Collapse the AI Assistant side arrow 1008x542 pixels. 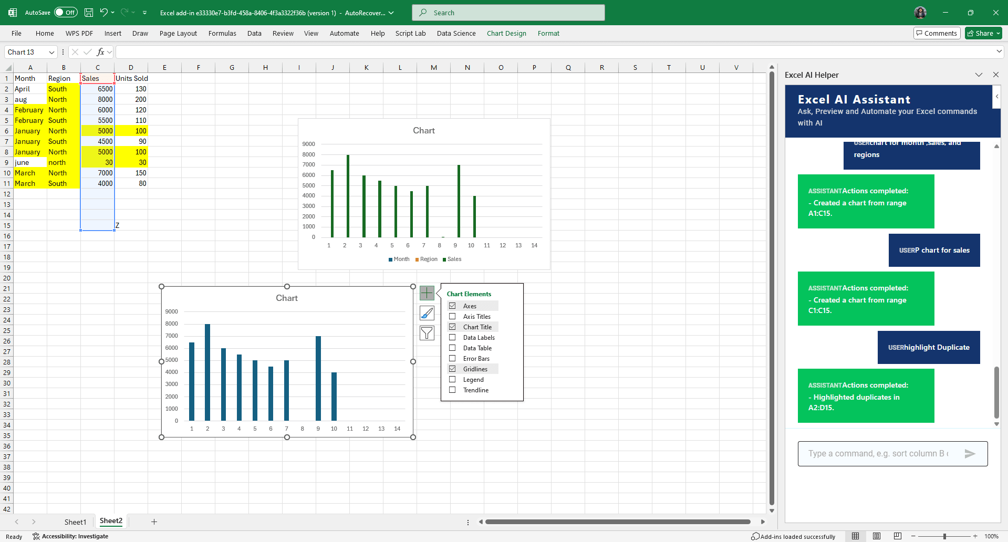996,97
